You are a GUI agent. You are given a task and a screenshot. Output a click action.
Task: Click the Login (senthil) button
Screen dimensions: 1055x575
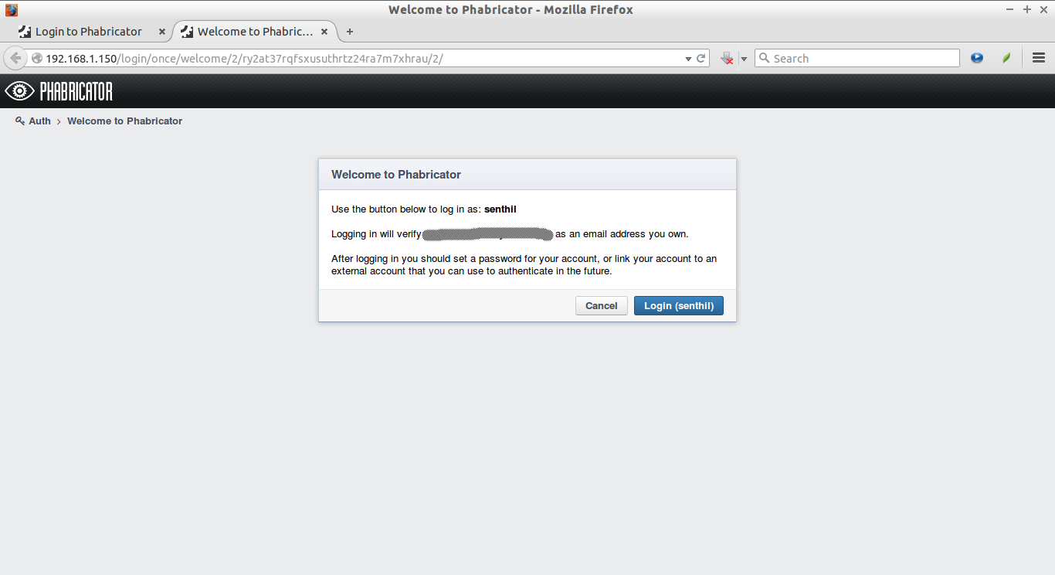679,305
